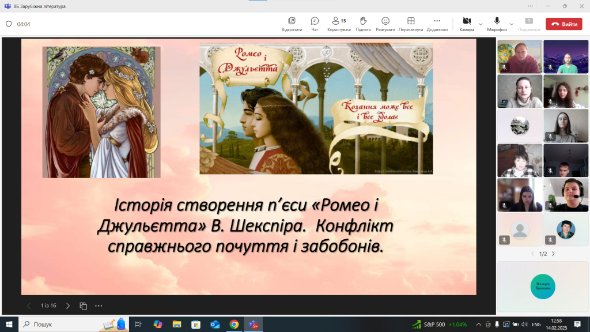Go to the next presentation slide
The height and width of the screenshot is (332, 590).
coord(68,305)
